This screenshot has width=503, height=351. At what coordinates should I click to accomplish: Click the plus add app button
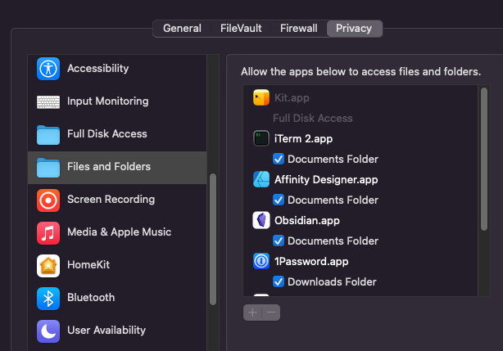coord(252,313)
